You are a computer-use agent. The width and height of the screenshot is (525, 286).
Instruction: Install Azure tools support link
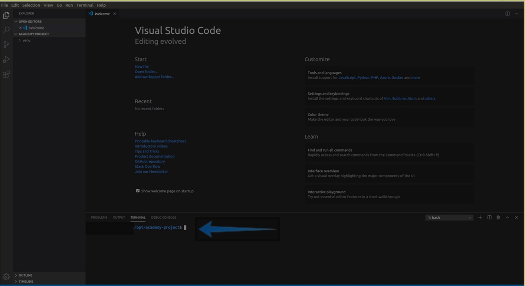click(385, 78)
